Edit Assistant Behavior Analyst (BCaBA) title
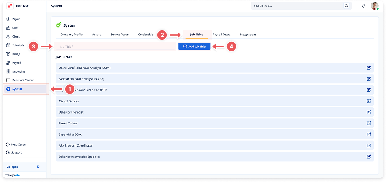 368,79
